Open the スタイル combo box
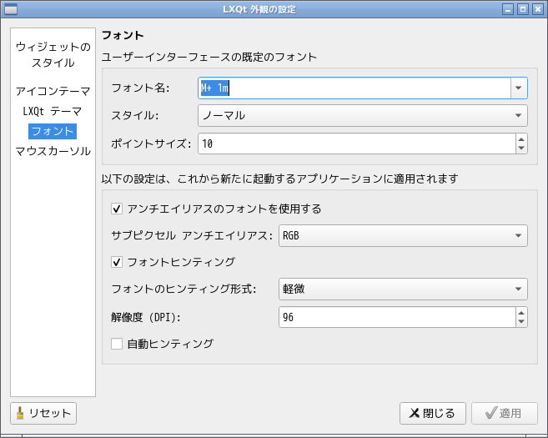This screenshot has width=548, height=438. [363, 115]
